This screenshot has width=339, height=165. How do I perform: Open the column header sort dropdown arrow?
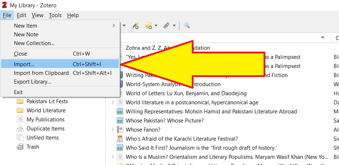pyautogui.click(x=323, y=38)
